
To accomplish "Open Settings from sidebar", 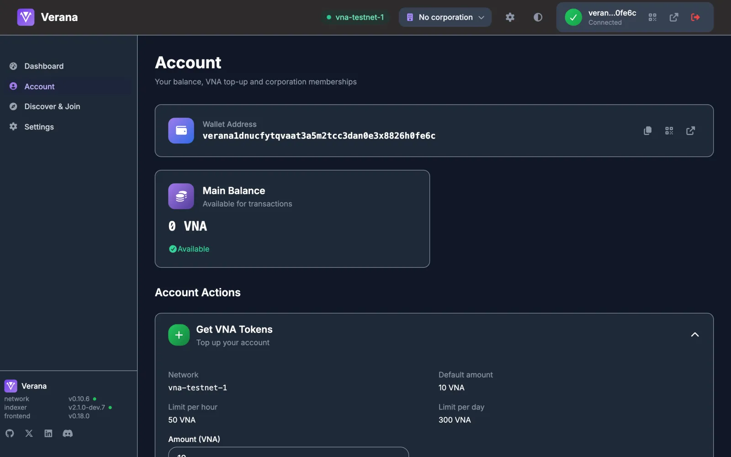I will pyautogui.click(x=69, y=127).
